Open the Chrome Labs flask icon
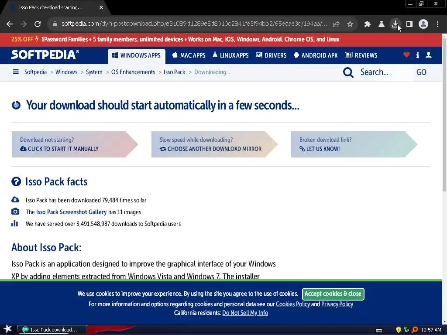447x335 pixels. click(381, 24)
